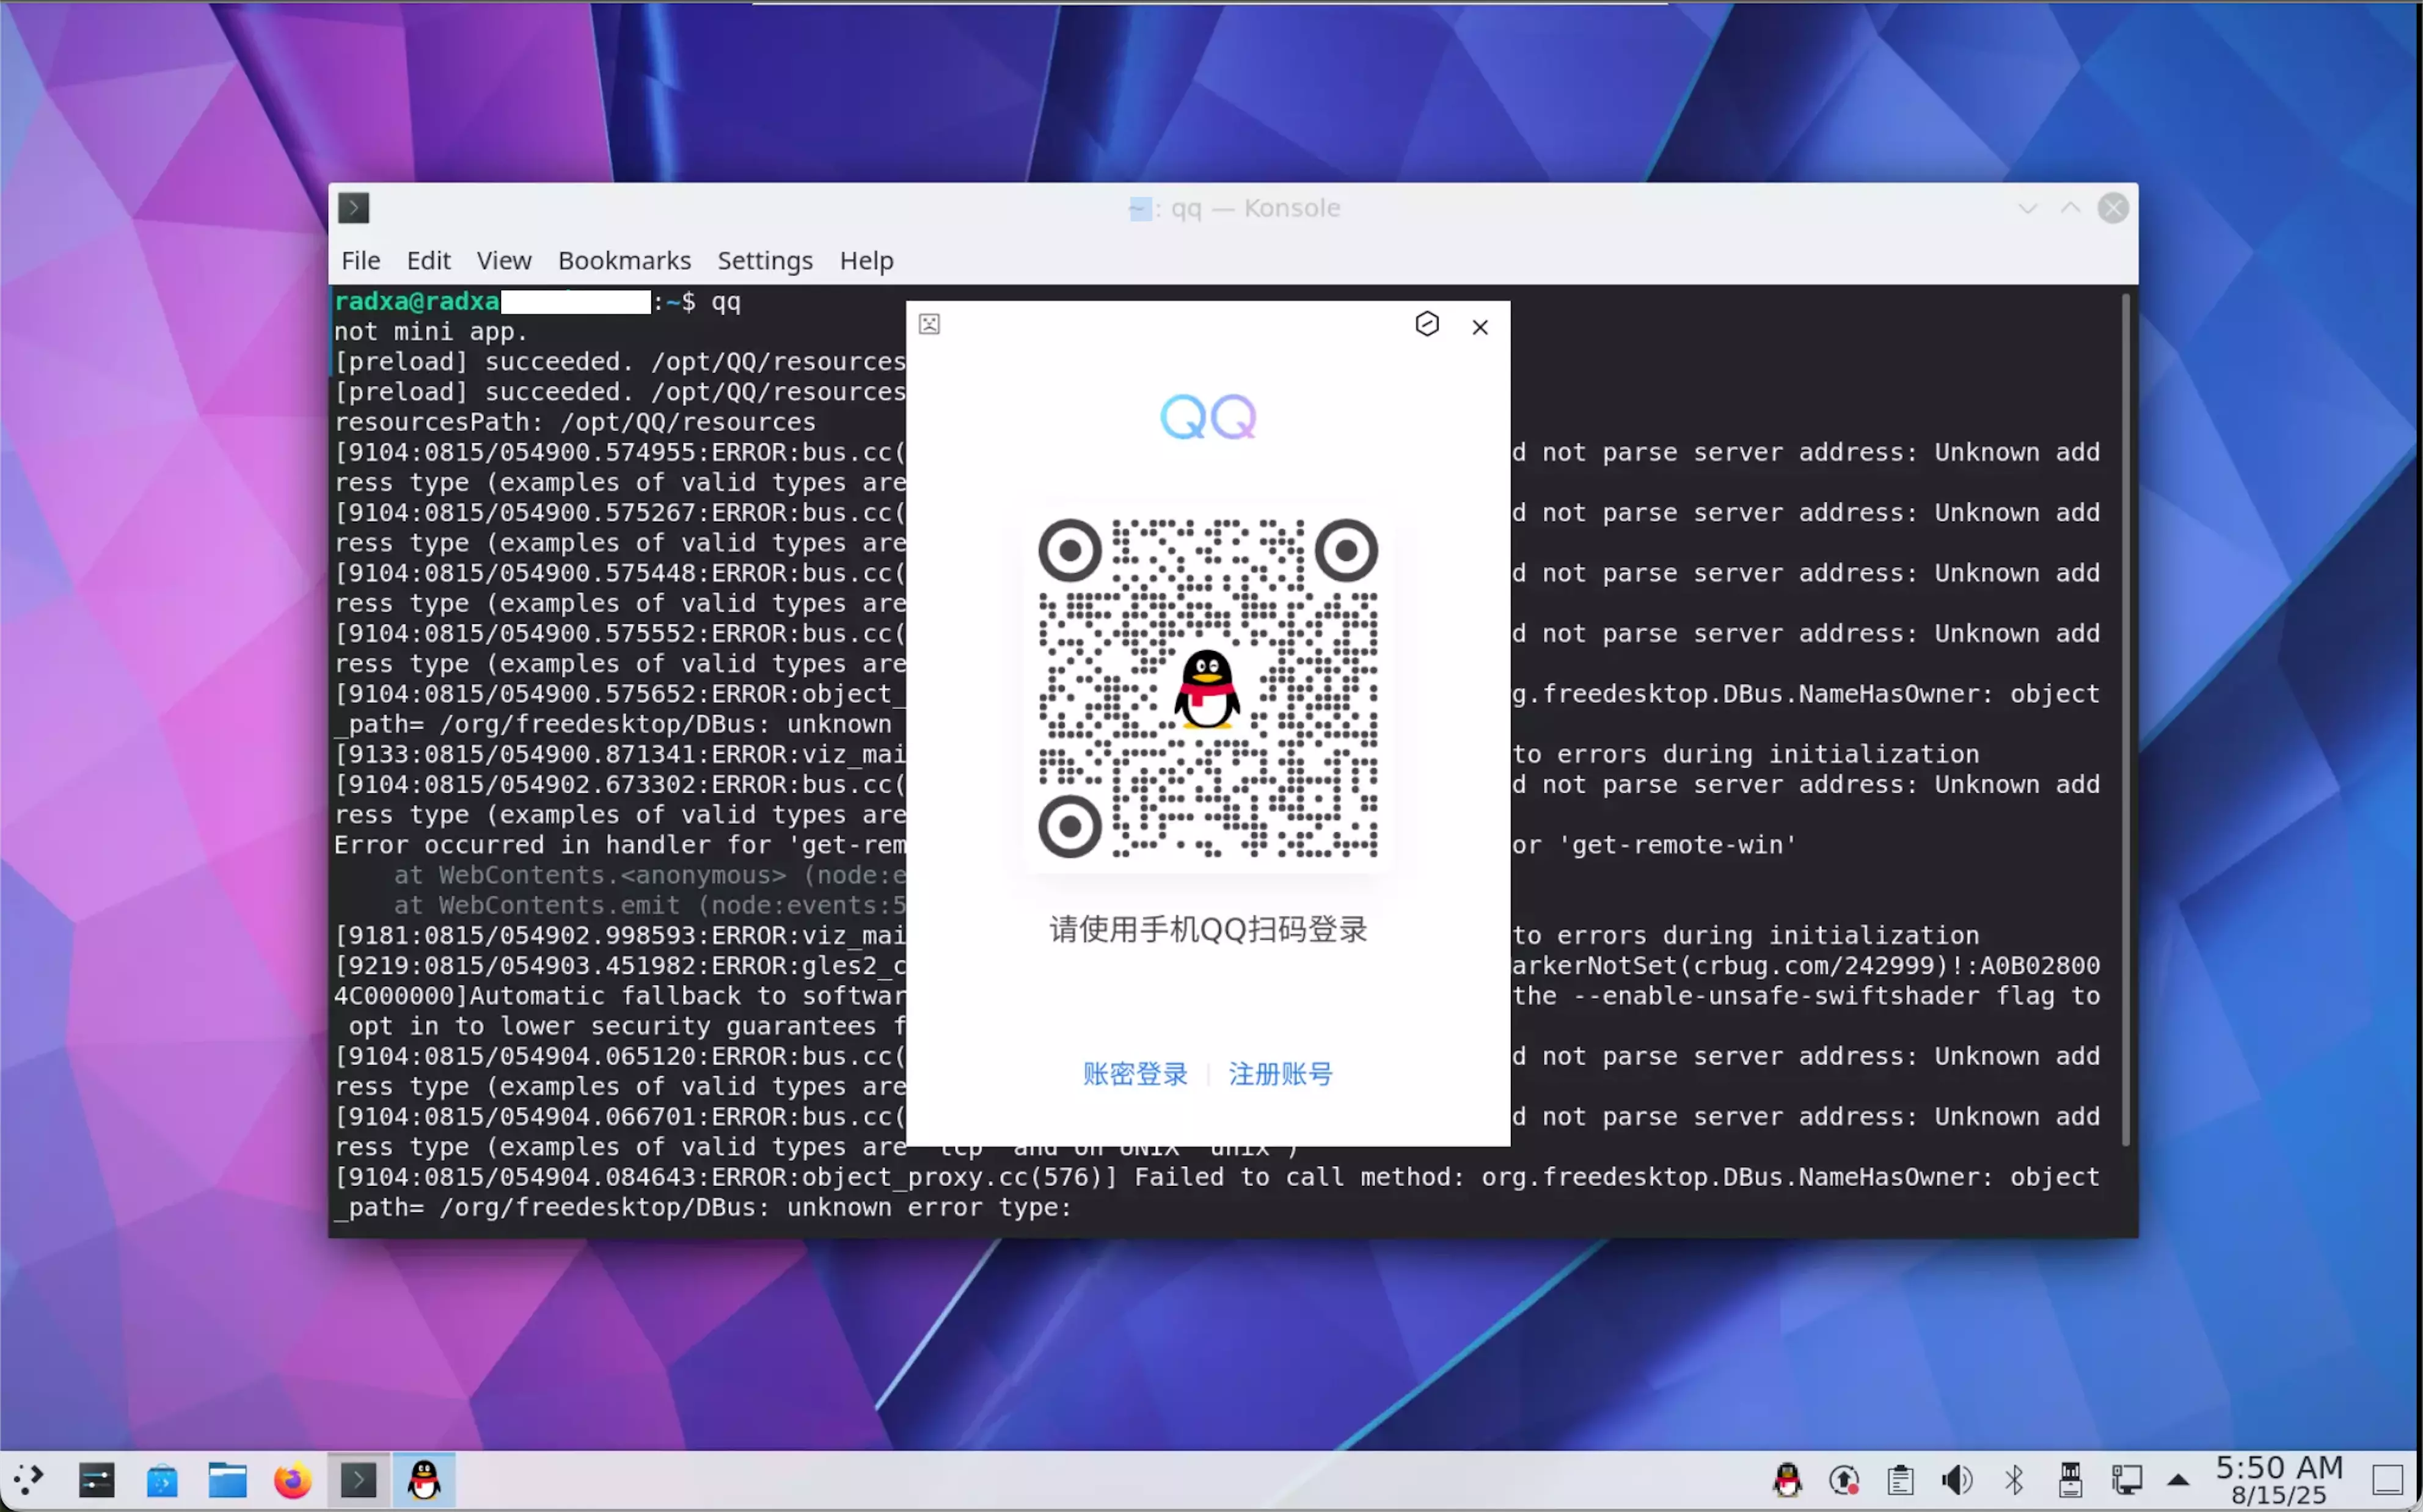2423x1512 pixels.
Task: Expand hidden system tray icons arrow
Action: pyautogui.click(x=2178, y=1480)
